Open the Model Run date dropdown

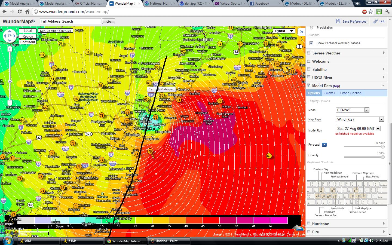(358, 128)
